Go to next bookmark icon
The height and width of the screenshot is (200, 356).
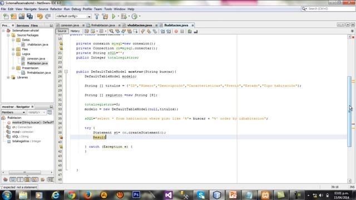[x=149, y=31]
